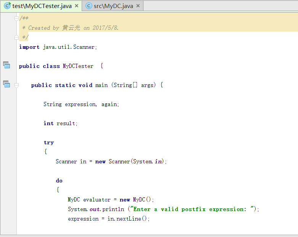Screen dimensions: 298x237
Task: Click 'public static void' keywords
Action: point(62,85)
